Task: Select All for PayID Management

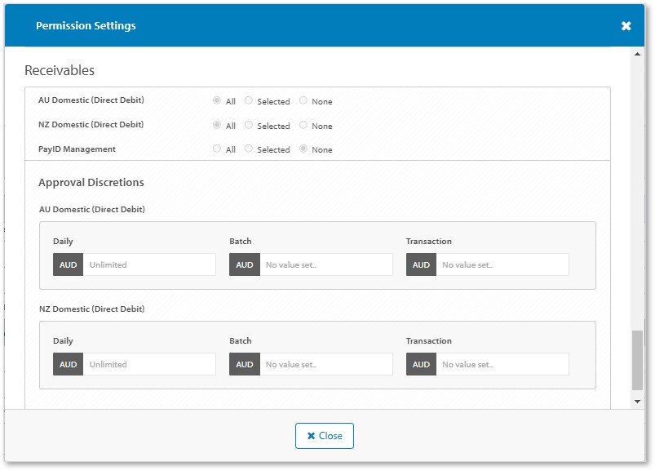Action: [217, 149]
